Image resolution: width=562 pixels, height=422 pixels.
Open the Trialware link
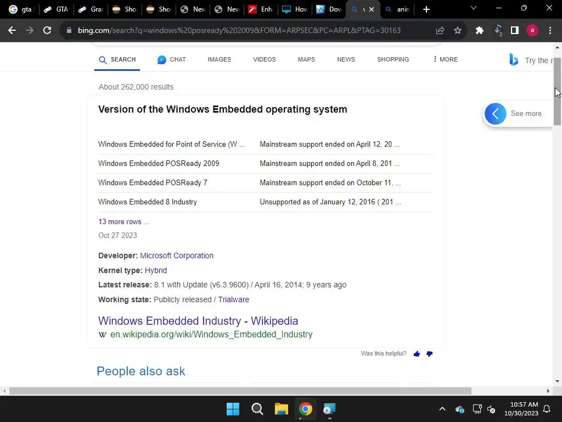click(234, 299)
